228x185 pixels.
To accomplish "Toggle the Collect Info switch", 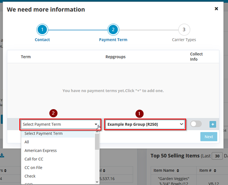I will click(x=196, y=124).
